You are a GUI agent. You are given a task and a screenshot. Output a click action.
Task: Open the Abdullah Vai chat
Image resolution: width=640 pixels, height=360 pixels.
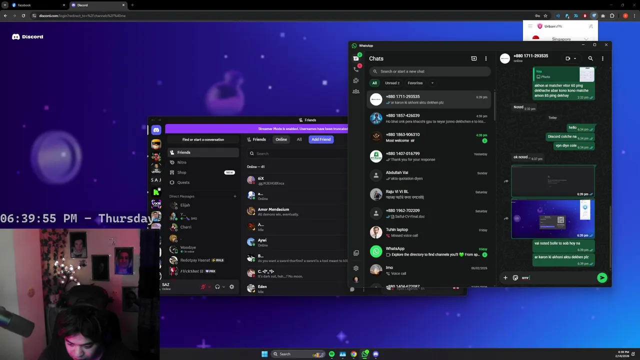[x=429, y=175]
